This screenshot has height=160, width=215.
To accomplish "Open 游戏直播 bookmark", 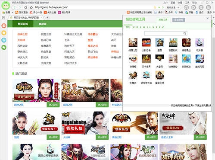I will pyautogui.click(x=22, y=13).
